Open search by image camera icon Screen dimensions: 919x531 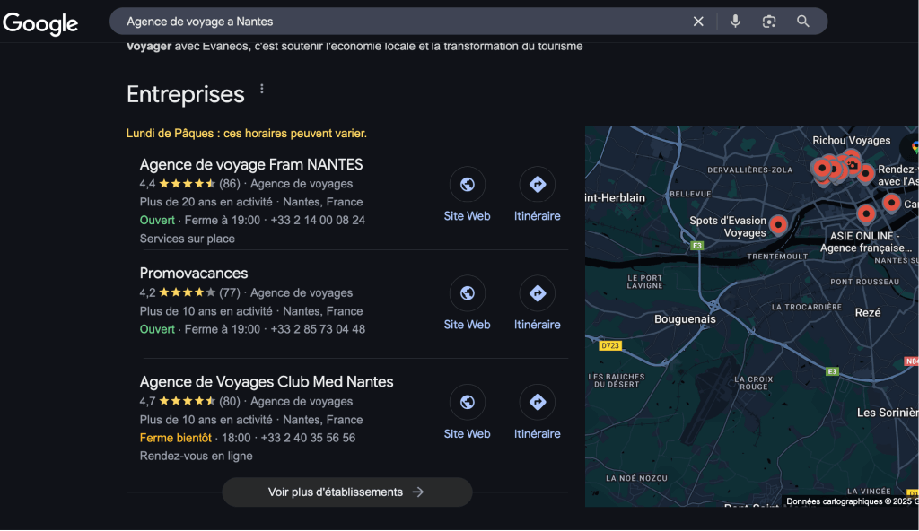(x=769, y=22)
